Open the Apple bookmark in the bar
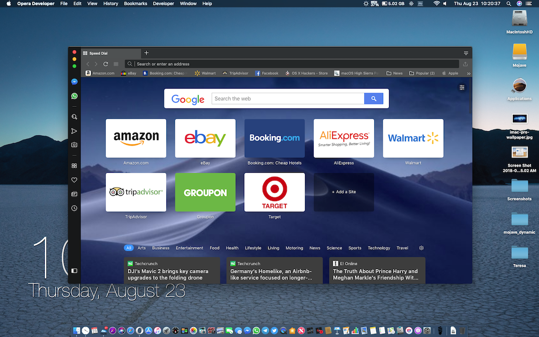539x337 pixels. coord(450,73)
